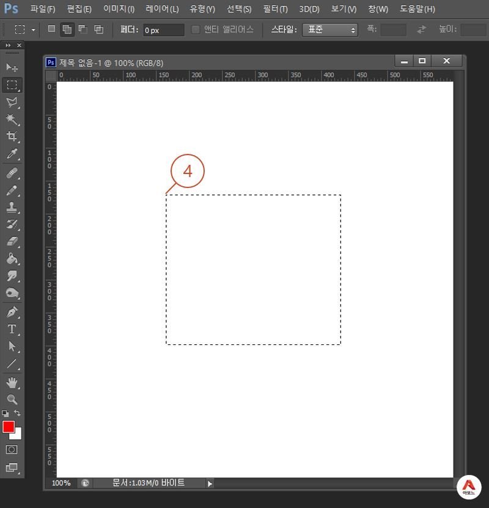Screen dimensions: 489x508
Task: Toggle the 앤티 앨리어스 checkbox
Action: [x=196, y=30]
